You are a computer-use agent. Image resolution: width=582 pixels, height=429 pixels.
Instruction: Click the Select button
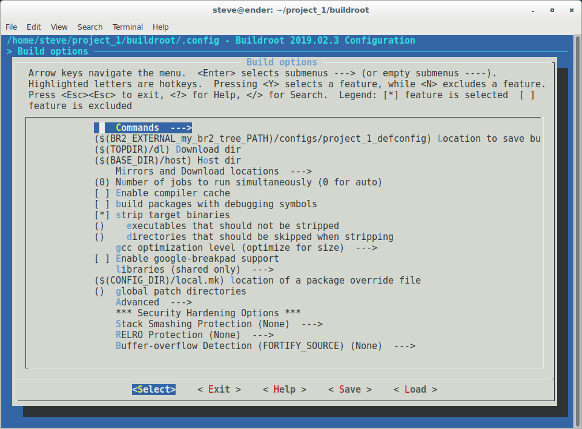154,390
